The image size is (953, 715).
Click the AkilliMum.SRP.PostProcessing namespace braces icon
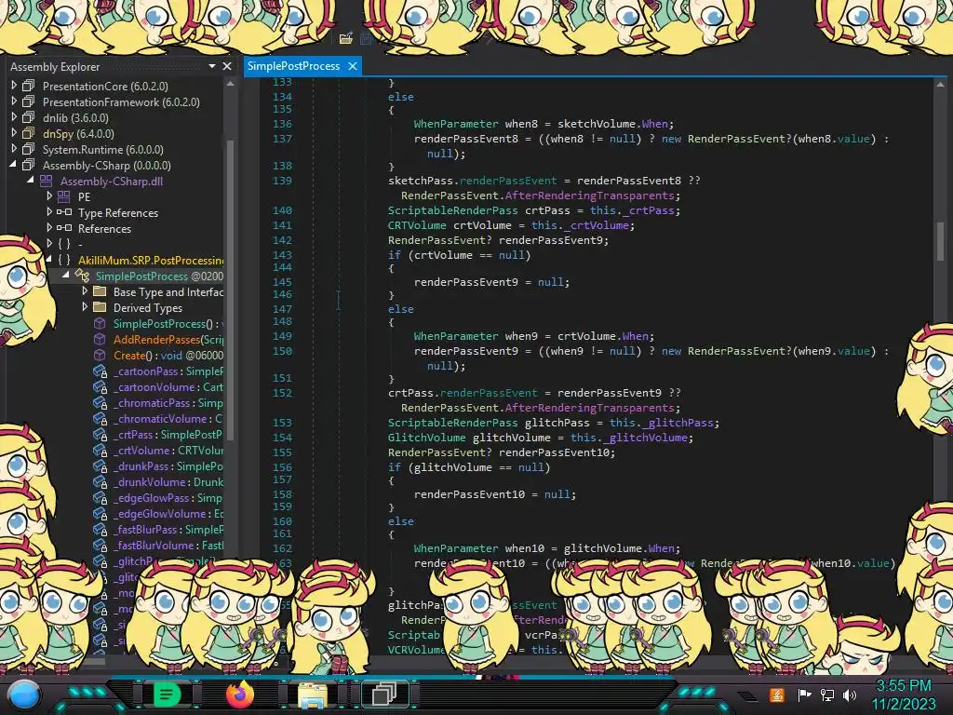64,260
